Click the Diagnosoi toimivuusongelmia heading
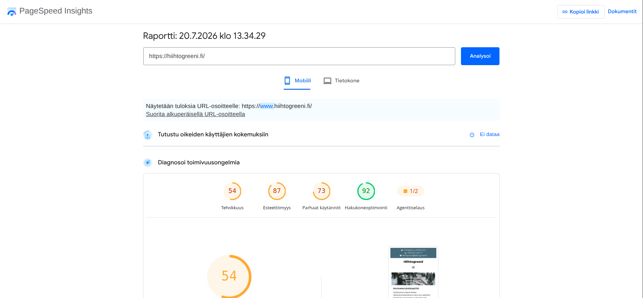 tap(199, 162)
